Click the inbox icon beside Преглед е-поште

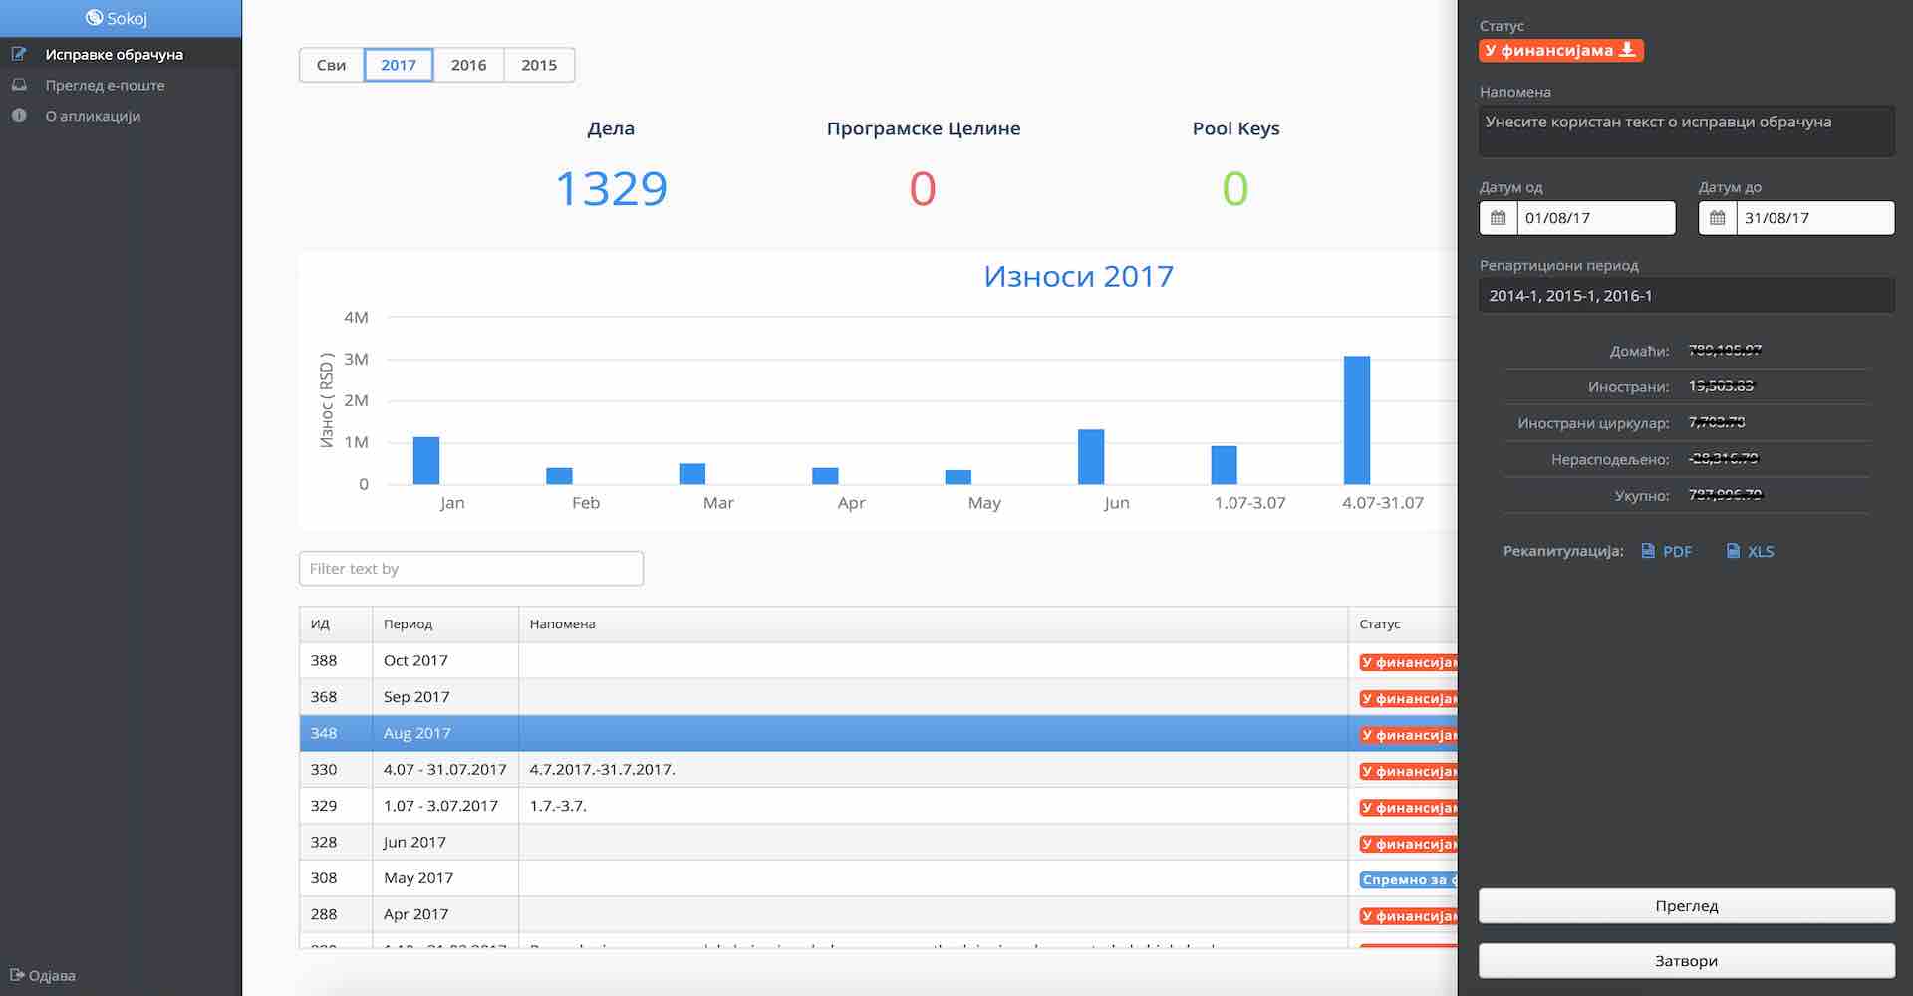[19, 85]
